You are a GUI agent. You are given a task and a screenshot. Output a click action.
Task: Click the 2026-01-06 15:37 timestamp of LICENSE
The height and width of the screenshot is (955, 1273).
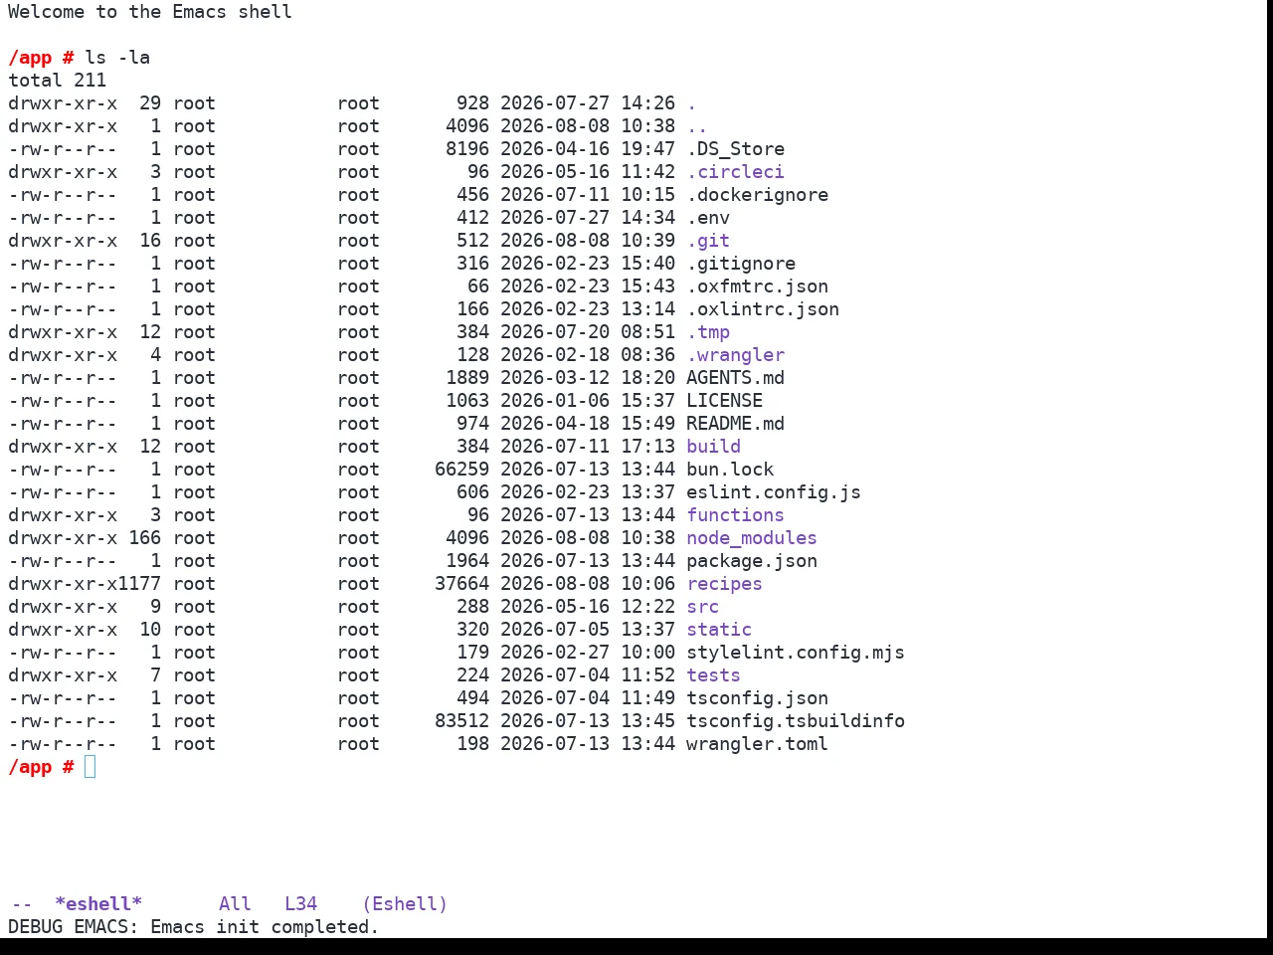(x=588, y=401)
